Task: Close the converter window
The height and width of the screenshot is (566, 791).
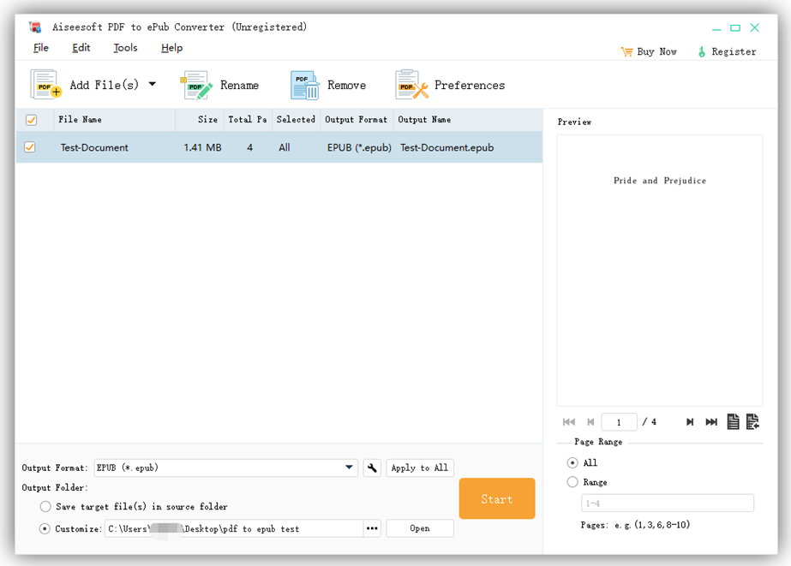Action: point(755,27)
